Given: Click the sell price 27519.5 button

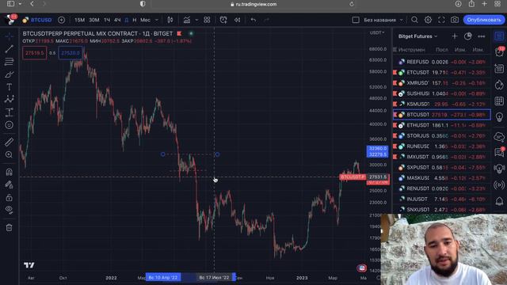Looking at the screenshot, I should coord(35,53).
